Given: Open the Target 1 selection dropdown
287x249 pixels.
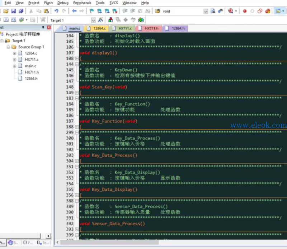Looking at the screenshot, I should [x=93, y=20].
